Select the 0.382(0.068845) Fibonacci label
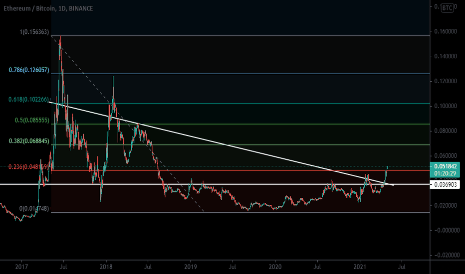Viewport: 465px width, 274px height. click(29, 141)
